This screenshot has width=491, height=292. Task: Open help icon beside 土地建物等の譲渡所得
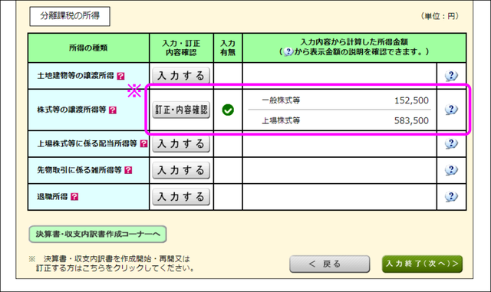coord(120,76)
